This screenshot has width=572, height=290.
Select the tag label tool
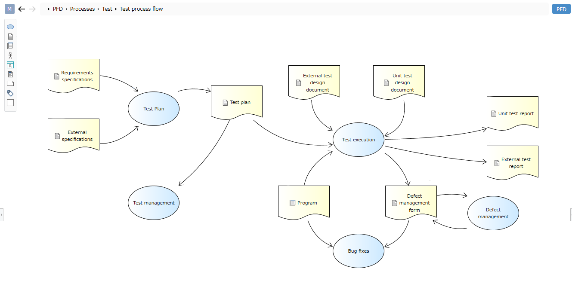coord(10,93)
